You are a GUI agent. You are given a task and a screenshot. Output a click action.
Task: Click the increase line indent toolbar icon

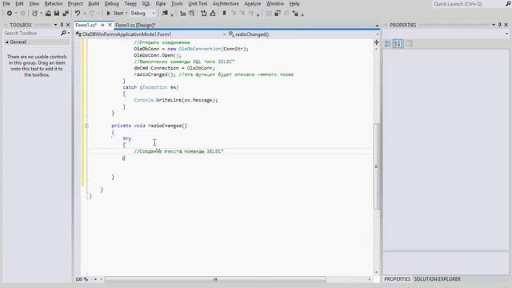click(x=192, y=14)
